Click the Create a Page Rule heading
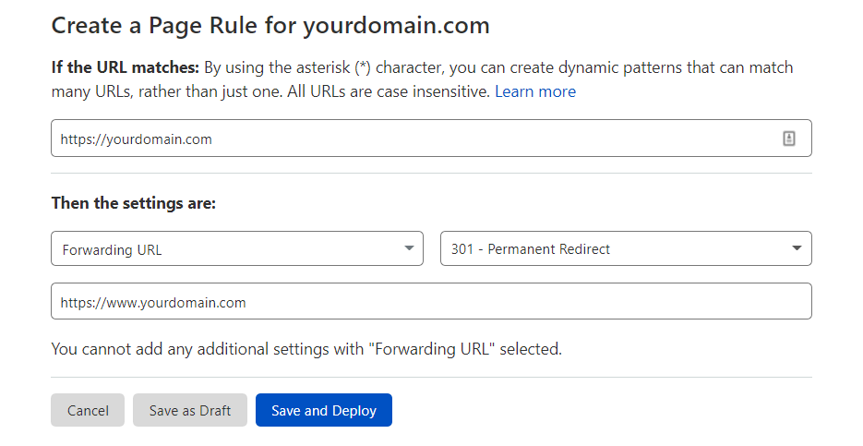Screen dimensions: 863x446 click(270, 25)
